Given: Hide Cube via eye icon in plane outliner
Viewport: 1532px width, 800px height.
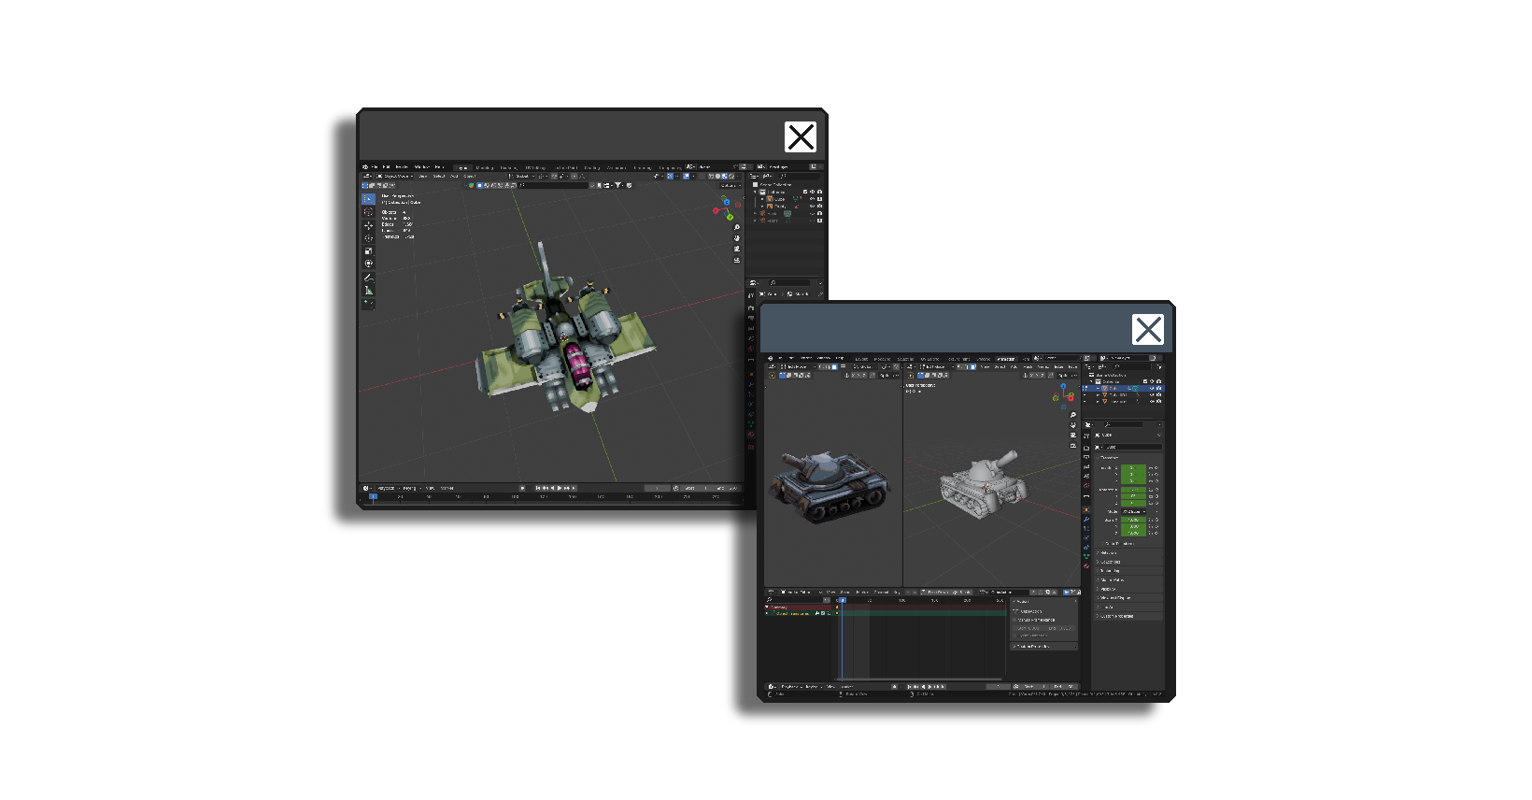Looking at the screenshot, I should click(812, 199).
